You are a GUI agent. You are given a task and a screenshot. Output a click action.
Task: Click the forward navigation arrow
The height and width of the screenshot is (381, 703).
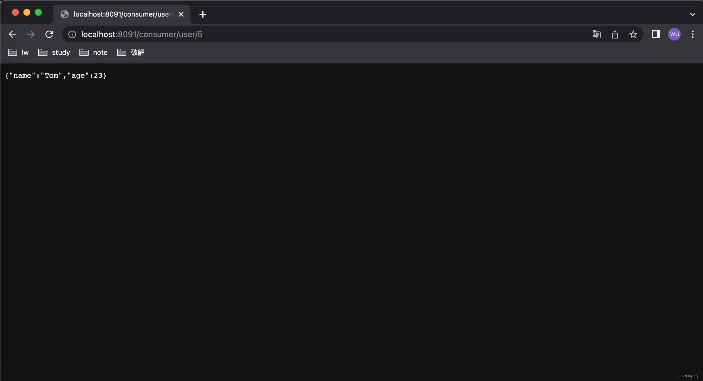(31, 34)
